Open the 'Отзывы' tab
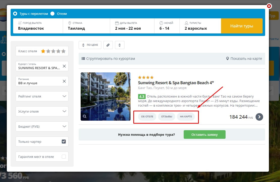Viewport: 280px width, 182px height. [x=167, y=117]
